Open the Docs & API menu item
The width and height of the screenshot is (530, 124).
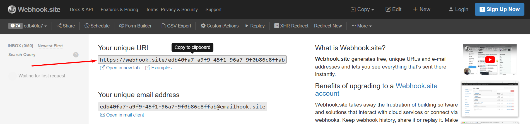(x=81, y=9)
